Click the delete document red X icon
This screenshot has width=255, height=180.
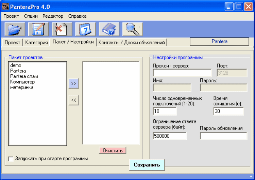pyautogui.click(x=62, y=29)
